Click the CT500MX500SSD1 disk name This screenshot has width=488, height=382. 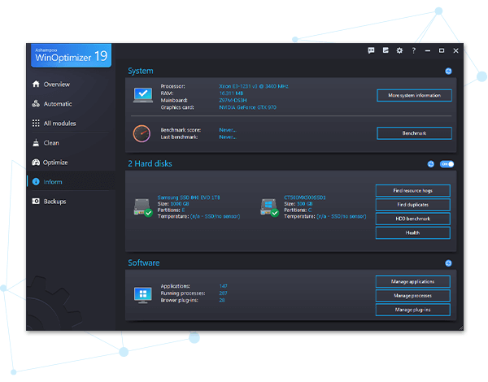[305, 198]
